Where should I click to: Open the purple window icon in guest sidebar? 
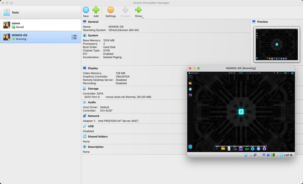coord(190,95)
